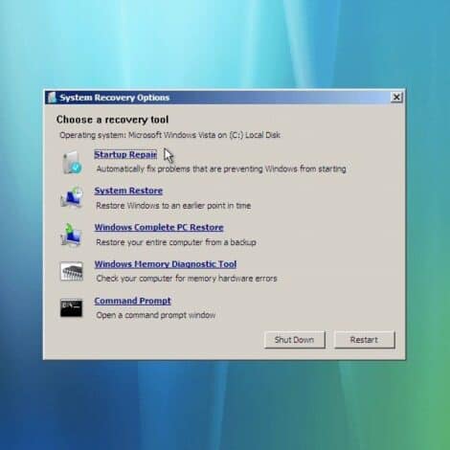Click 'Restore your entire computer from a backup'
450x450 pixels.
click(x=176, y=242)
